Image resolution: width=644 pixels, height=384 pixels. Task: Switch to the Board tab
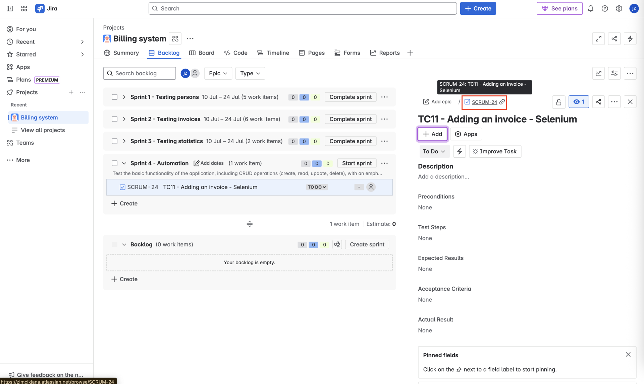pos(202,53)
